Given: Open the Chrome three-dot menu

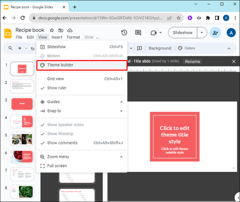Looking at the screenshot, I should 235,18.
